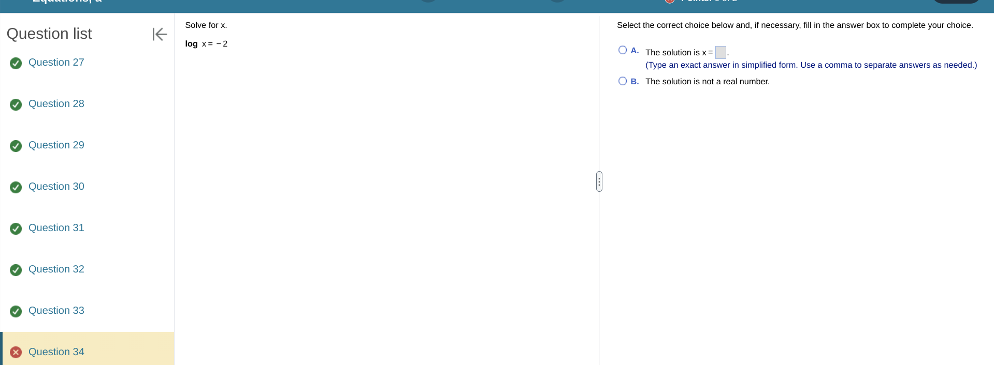Image resolution: width=994 pixels, height=365 pixels.
Task: Click the pane divider handle with dots
Action: tap(599, 181)
